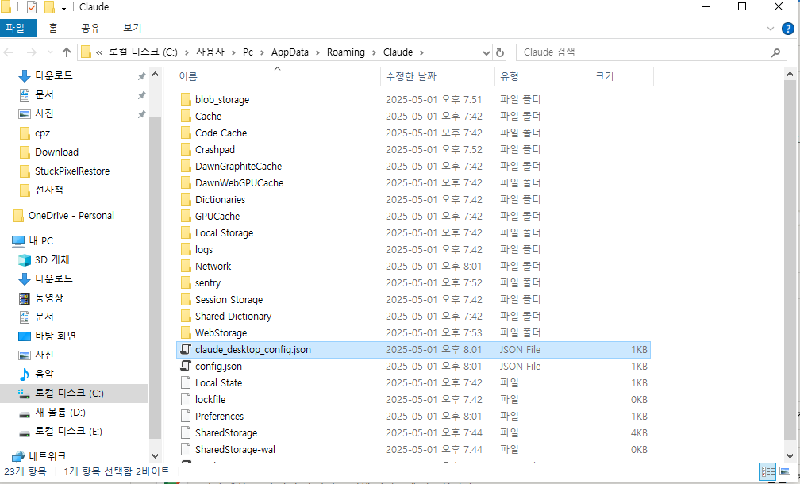Select the Local Storage folder row

[x=413, y=232]
